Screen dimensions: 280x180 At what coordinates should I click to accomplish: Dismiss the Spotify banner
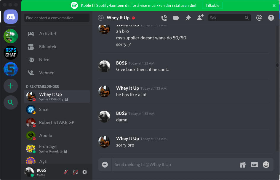click(274, 6)
